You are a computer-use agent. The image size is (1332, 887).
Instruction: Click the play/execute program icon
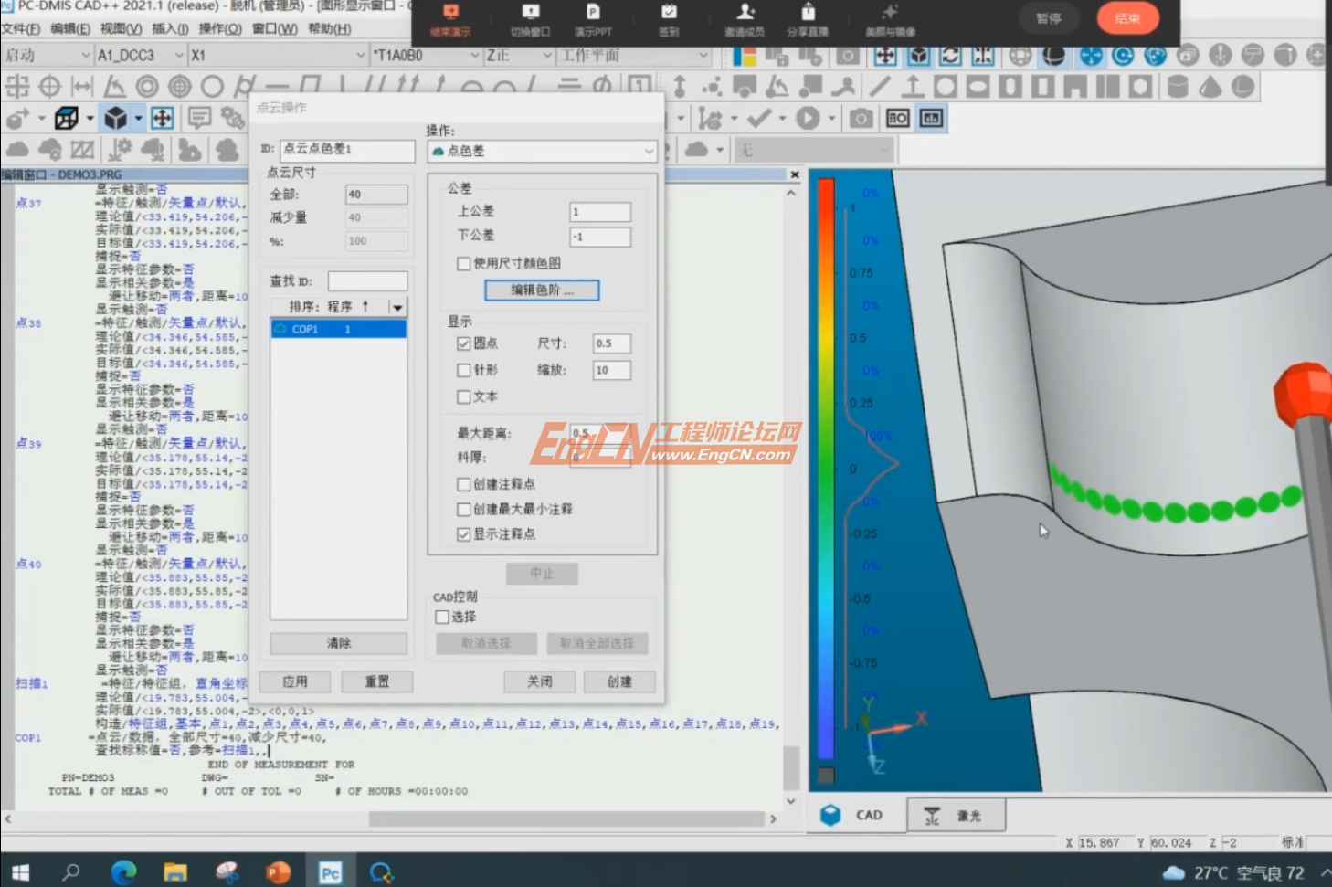coord(808,119)
